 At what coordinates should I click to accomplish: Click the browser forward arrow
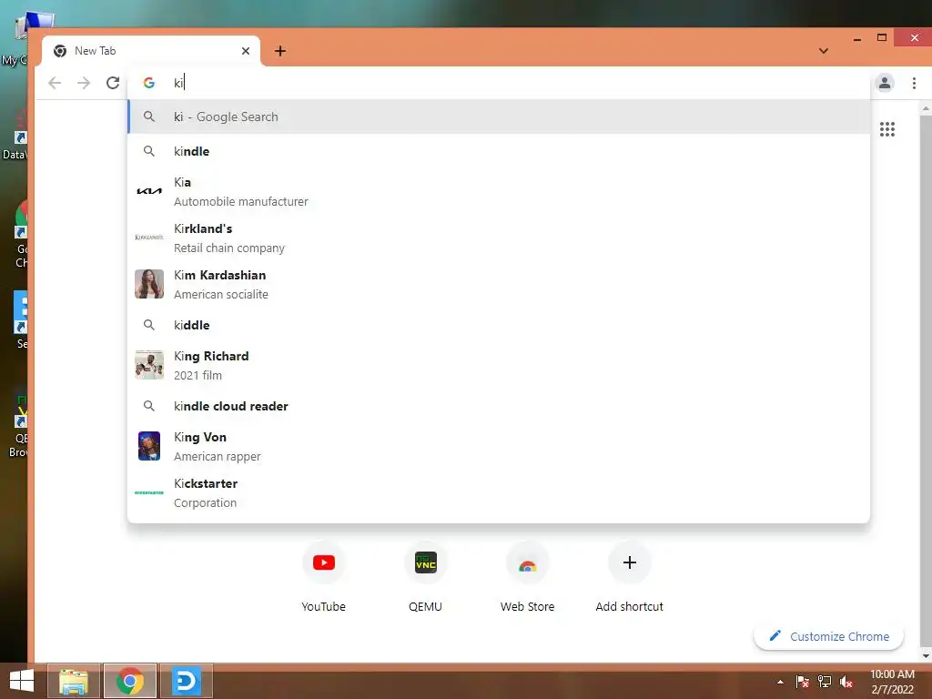(x=84, y=83)
